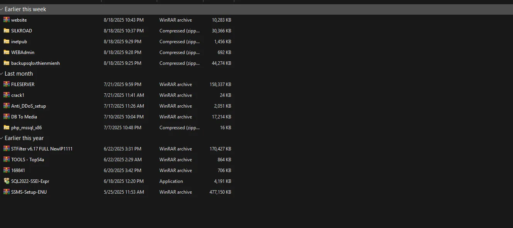Viewport: 513px width, 228px height.
Task: Click the zipped folder icon beside SILKROAD
Action: (6, 30)
